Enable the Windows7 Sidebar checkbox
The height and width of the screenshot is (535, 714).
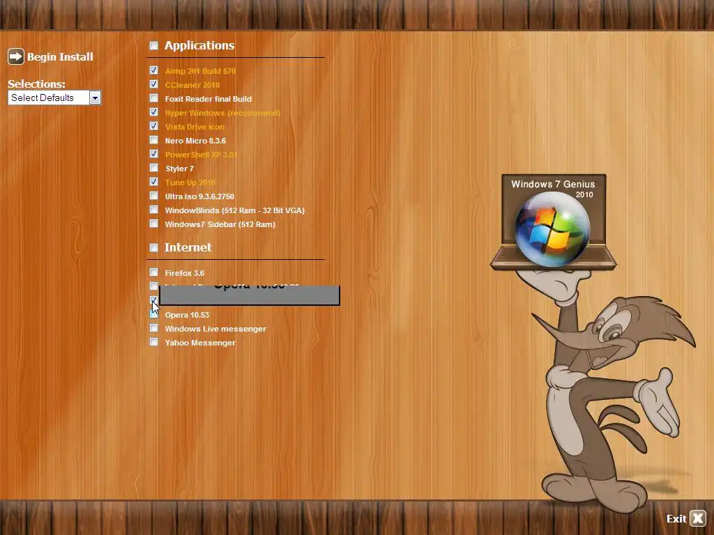tap(154, 224)
